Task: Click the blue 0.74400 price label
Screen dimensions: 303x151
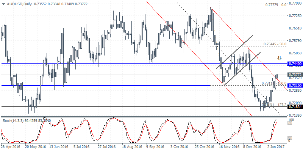Action: coord(295,63)
